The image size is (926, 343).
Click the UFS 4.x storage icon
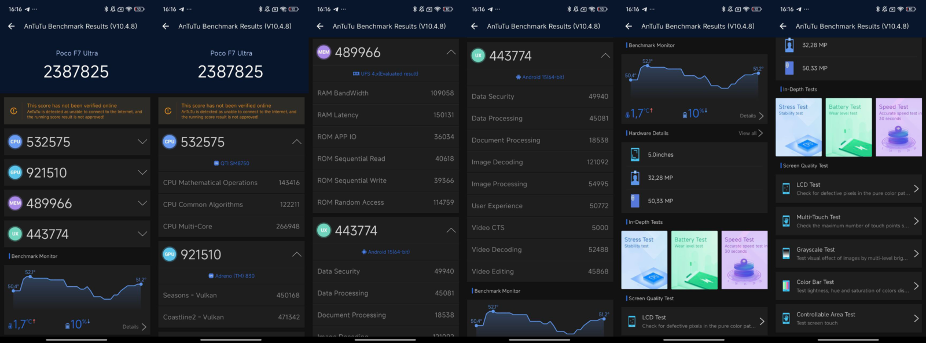356,73
